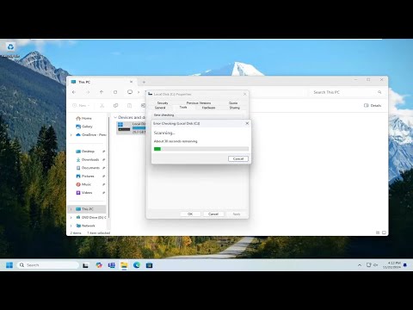Open Task View from the taskbar

click(x=85, y=265)
